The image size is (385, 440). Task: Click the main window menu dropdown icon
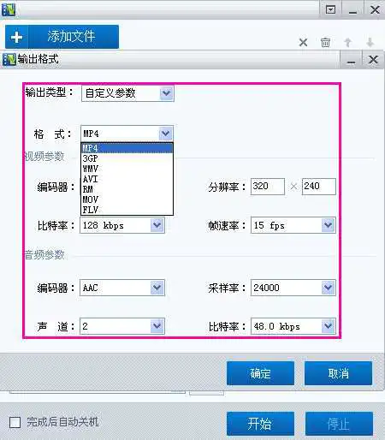(x=330, y=10)
